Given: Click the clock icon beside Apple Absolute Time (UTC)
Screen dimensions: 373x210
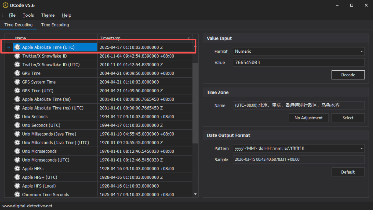Looking at the screenshot, I should click(17, 47).
